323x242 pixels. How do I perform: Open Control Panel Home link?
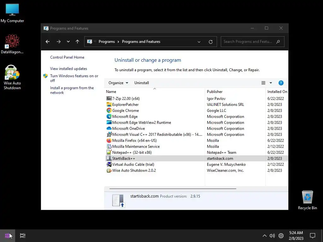pos(67,57)
